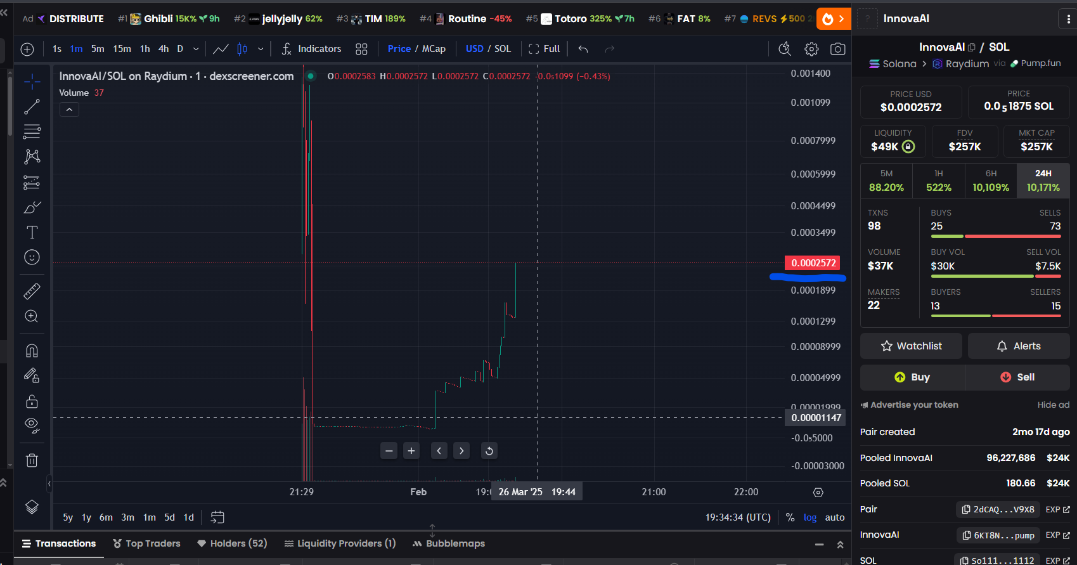Remove drawings with the trash icon

32,460
